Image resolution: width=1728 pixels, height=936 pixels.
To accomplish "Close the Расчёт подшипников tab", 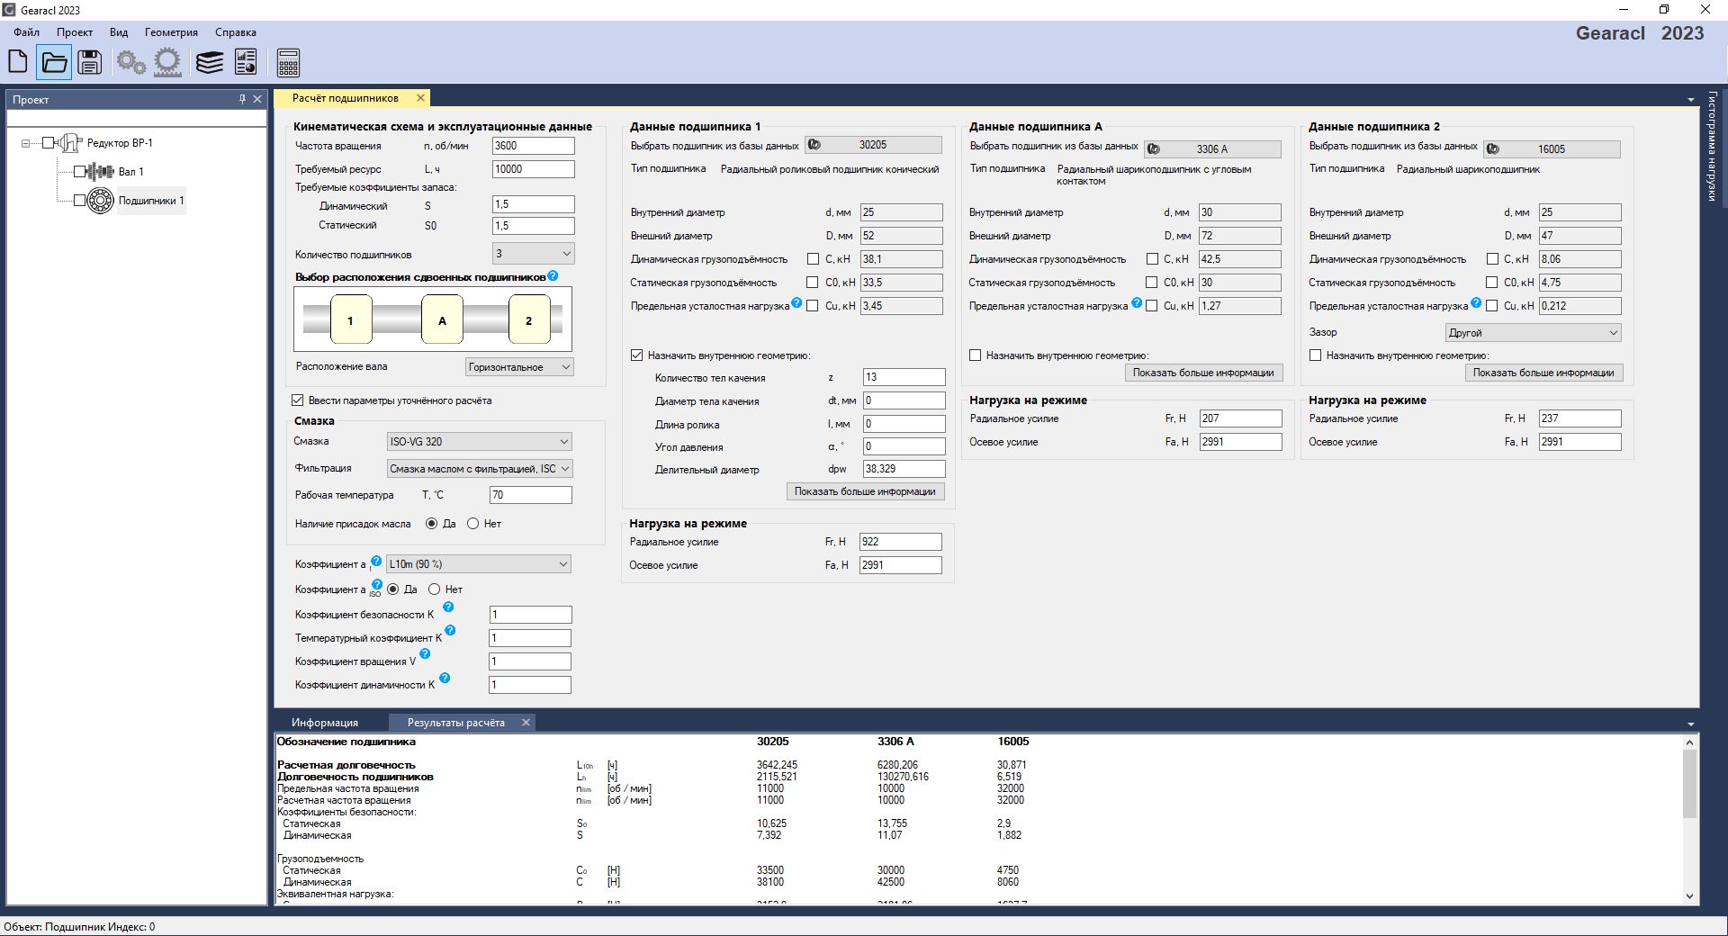I will 420,98.
